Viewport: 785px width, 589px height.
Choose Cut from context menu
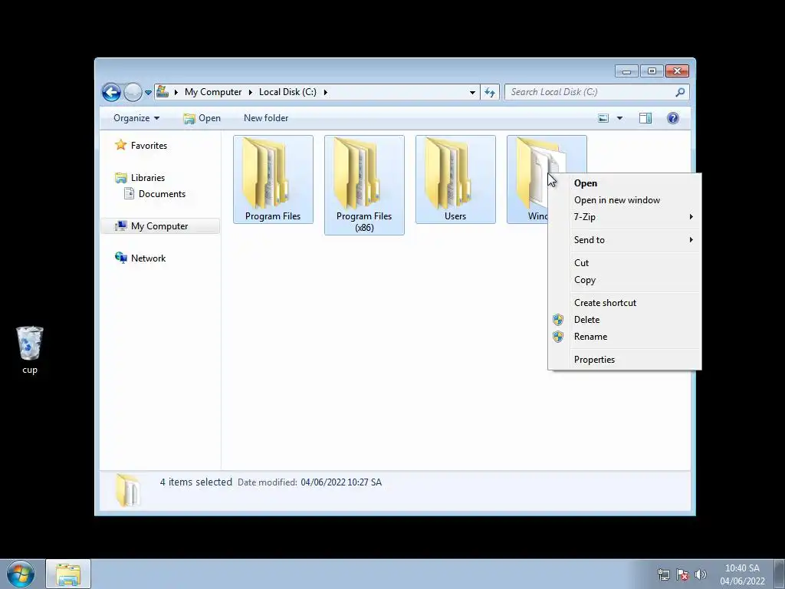point(625,263)
